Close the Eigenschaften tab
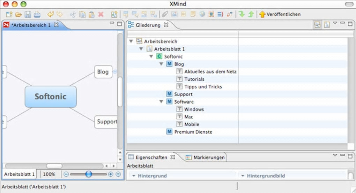 (173, 157)
